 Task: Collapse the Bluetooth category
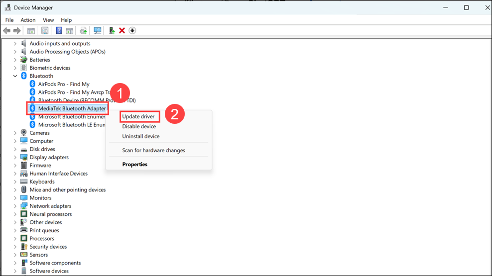click(15, 76)
